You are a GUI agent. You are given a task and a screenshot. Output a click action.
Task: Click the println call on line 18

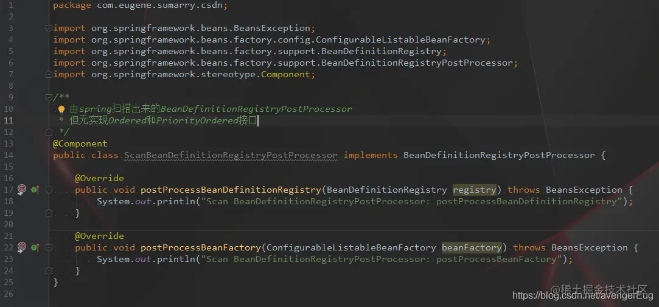176,202
